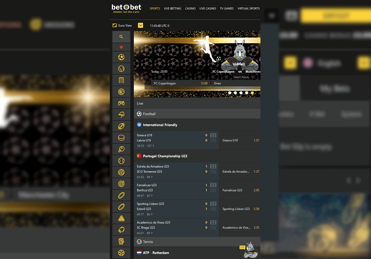Expand 127 markets for Greece U19 match
This screenshot has height=259, width=371.
[x=151, y=146]
